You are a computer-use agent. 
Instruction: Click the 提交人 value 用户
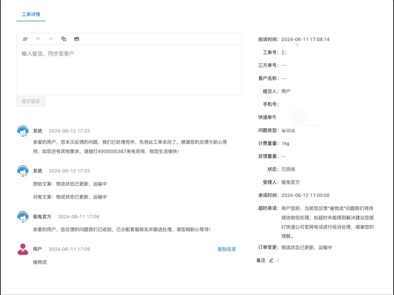(286, 92)
